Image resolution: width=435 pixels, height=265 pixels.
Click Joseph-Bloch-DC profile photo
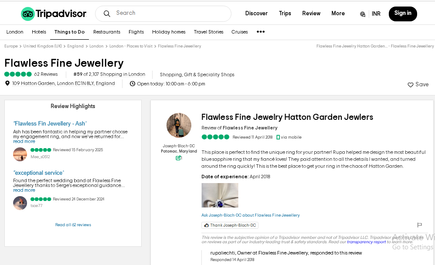coord(179,125)
